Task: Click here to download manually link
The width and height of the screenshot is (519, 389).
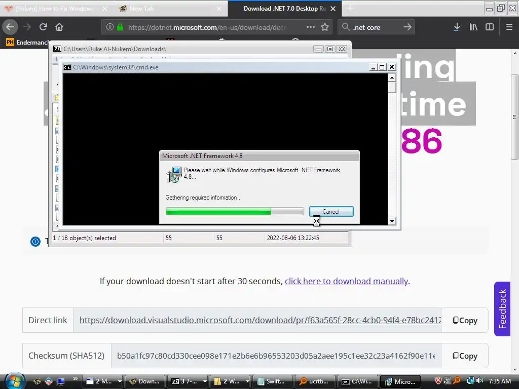Action: click(x=347, y=281)
